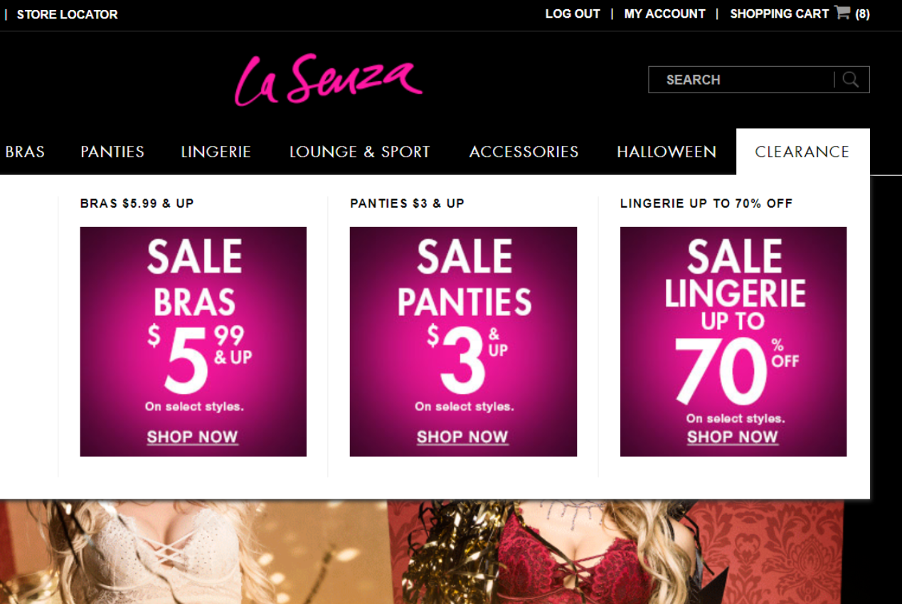Expand the Halloween menu
This screenshot has height=604, width=902.
(667, 152)
